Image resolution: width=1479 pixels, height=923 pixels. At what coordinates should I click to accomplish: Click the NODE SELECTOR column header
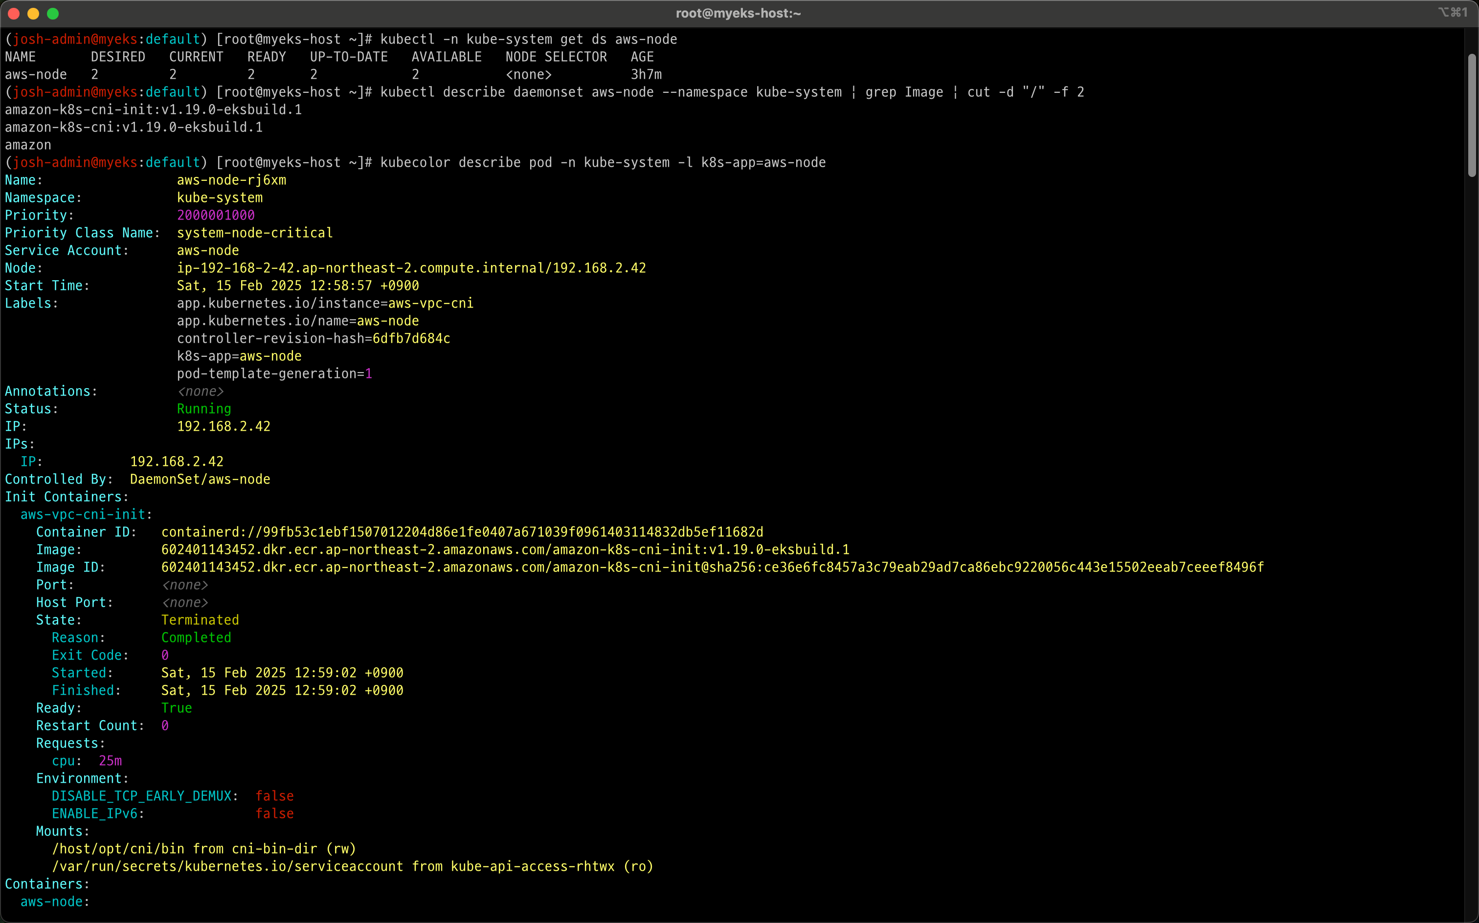[x=556, y=57]
